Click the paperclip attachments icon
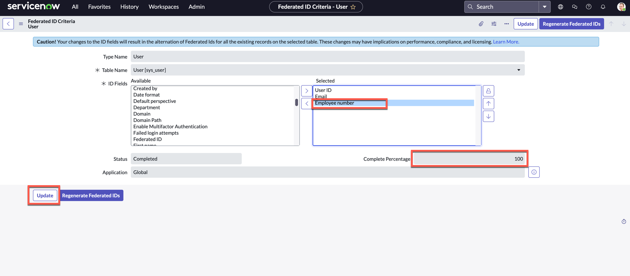This screenshot has height=276, width=630. coord(481,24)
